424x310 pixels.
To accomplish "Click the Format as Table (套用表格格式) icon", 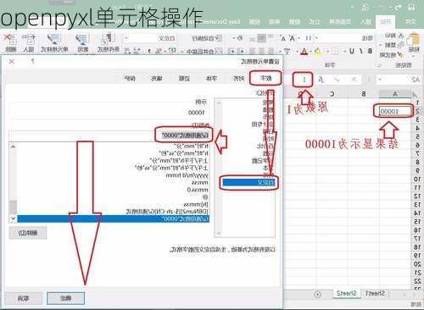I will tap(82, 40).
